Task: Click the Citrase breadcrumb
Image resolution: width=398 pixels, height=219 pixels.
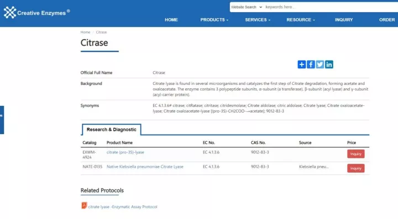Action: 101,32
